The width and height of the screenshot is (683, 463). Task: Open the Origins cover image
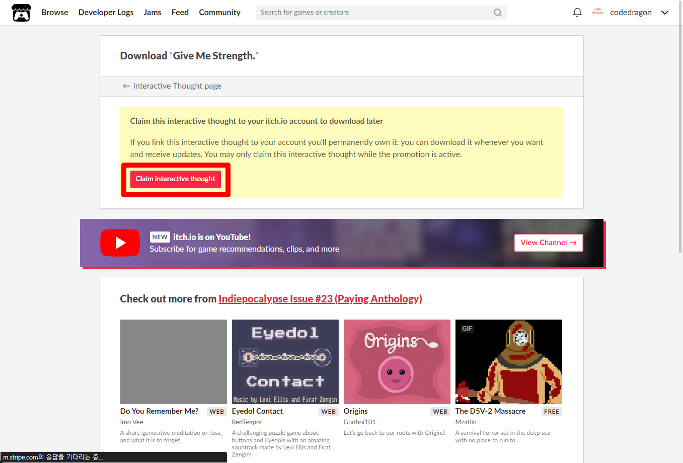point(397,362)
